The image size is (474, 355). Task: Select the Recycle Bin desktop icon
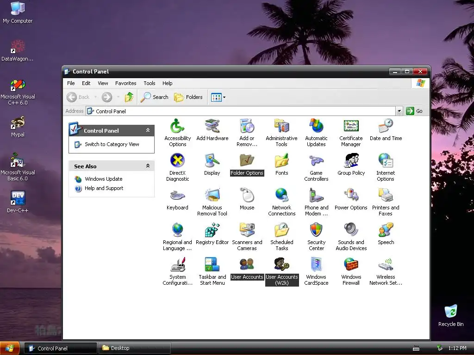click(451, 316)
